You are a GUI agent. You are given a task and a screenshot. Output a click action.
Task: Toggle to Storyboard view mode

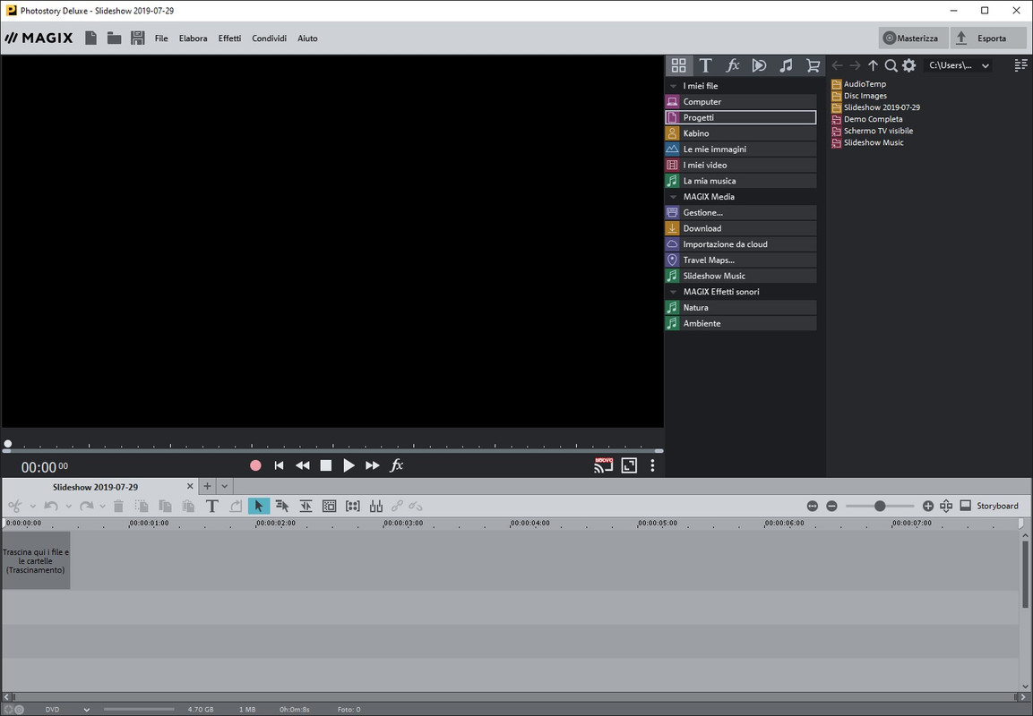(989, 506)
